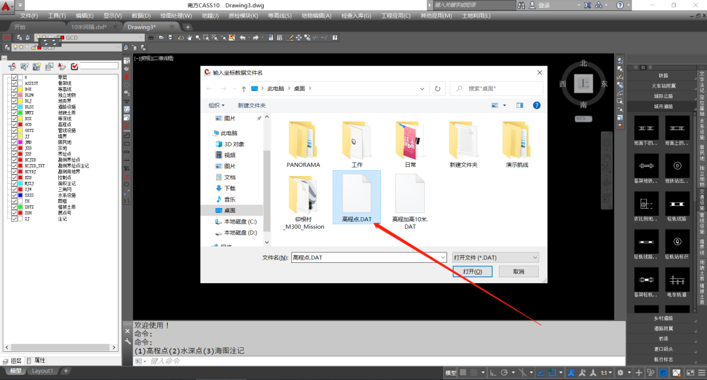Click the command line input field
Screen dimensions: 707x380
pos(386,361)
